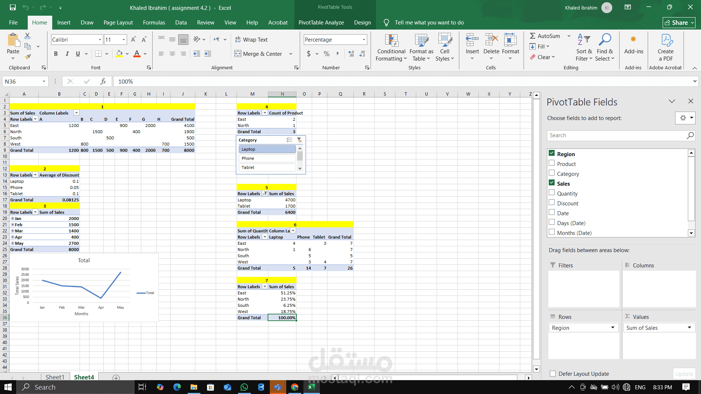Open the Fields pane tools gear dropdown
Image resolution: width=701 pixels, height=394 pixels.
tap(685, 118)
